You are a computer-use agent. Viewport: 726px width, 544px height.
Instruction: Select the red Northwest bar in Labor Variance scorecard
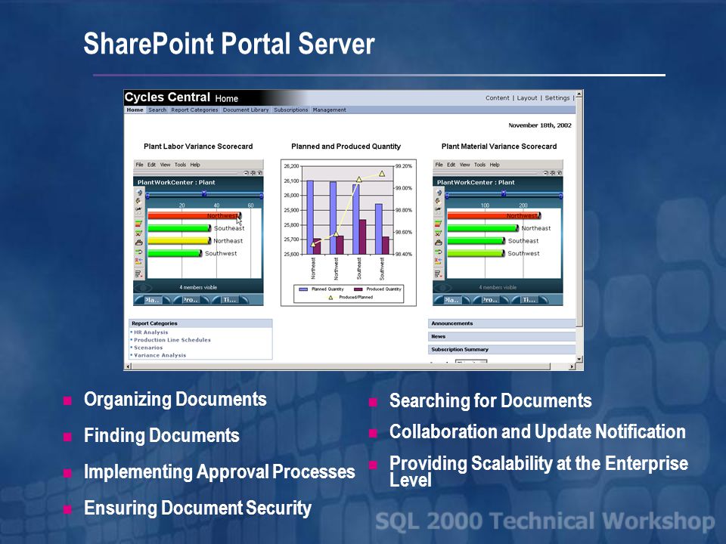pyautogui.click(x=194, y=215)
